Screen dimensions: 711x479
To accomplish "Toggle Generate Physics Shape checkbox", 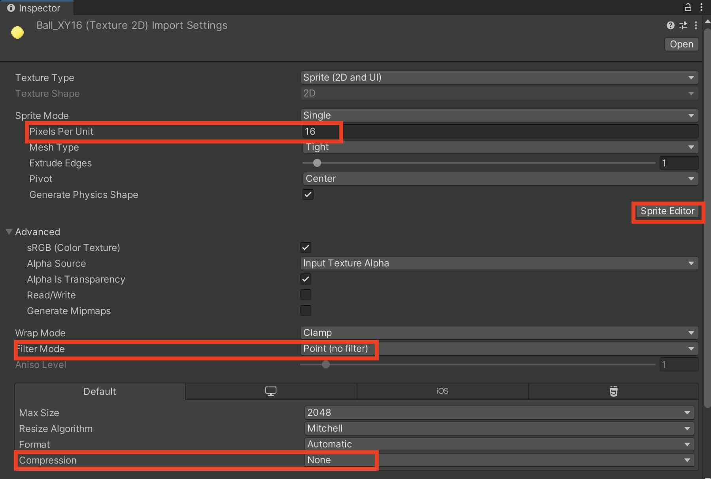I will (308, 194).
